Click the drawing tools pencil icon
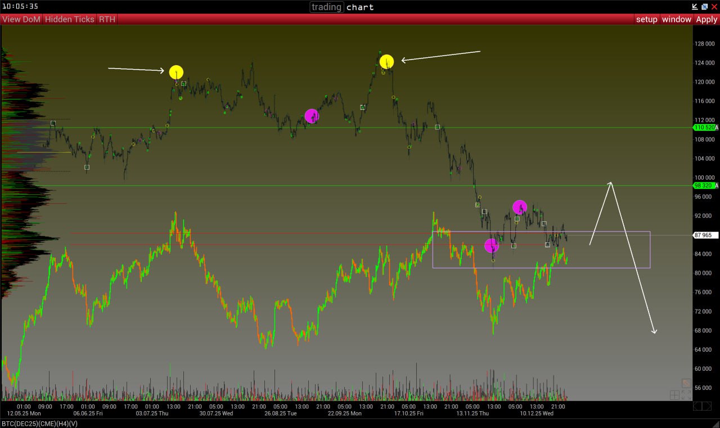The image size is (720, 428). (x=686, y=383)
